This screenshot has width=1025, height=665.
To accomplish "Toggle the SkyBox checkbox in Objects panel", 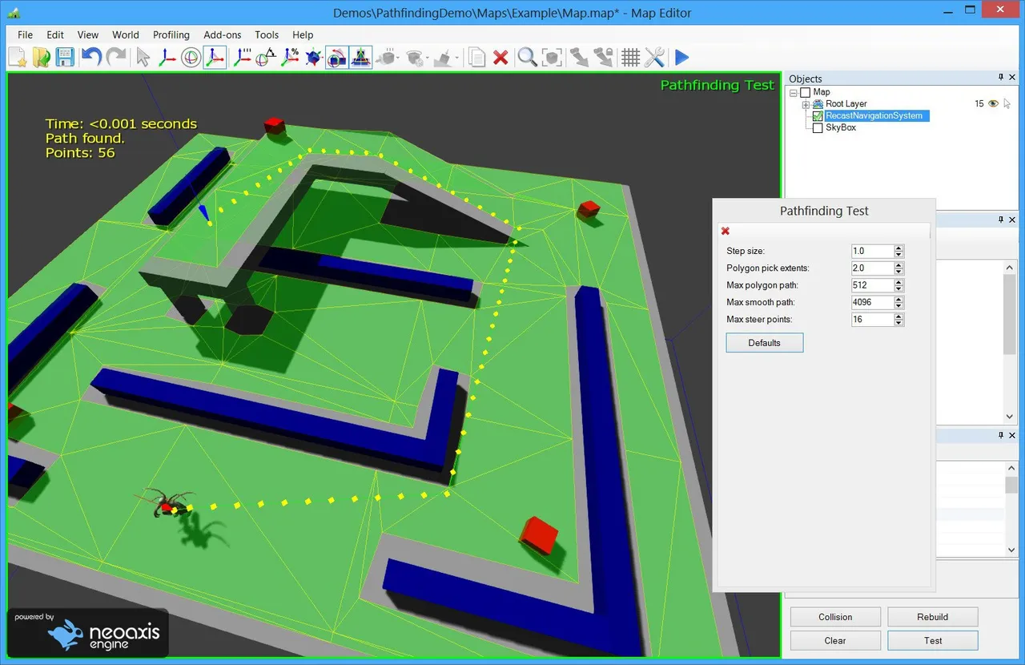I will [x=818, y=127].
